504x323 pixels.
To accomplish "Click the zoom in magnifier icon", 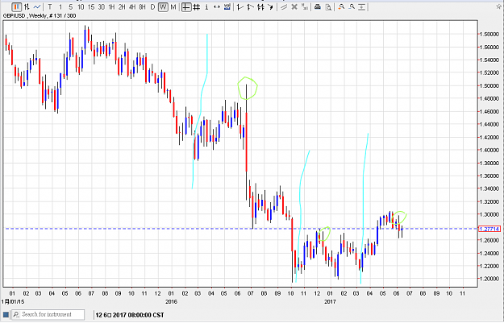I will coord(341,6).
